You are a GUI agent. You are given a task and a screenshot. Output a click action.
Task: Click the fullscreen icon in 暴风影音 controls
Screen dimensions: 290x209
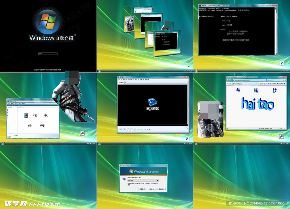coord(145,130)
